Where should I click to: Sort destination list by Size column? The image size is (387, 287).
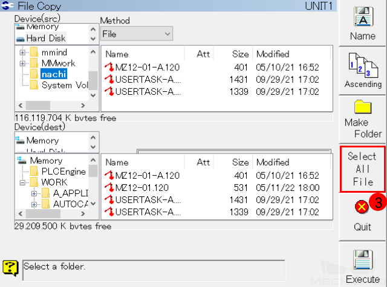(x=233, y=163)
